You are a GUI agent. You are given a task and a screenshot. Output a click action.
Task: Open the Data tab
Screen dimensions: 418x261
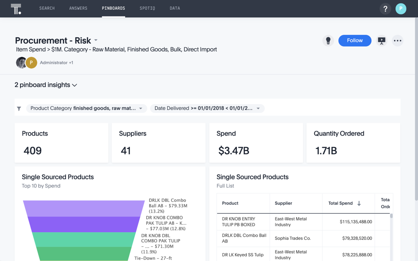175,8
